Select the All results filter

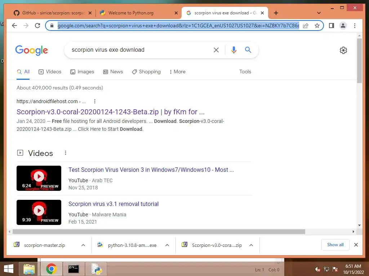click(x=23, y=72)
